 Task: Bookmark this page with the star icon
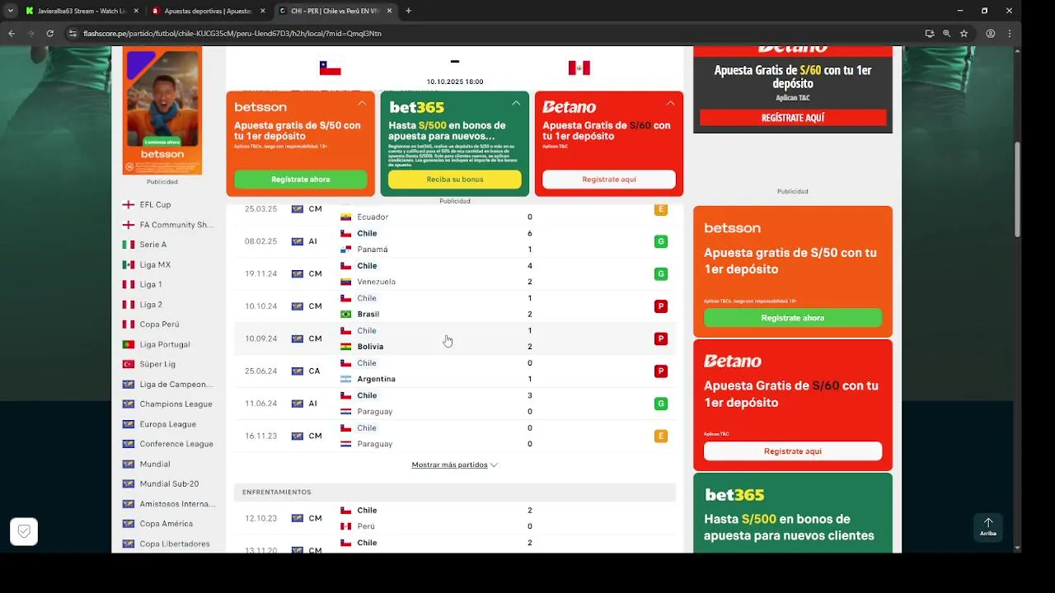[x=964, y=34]
